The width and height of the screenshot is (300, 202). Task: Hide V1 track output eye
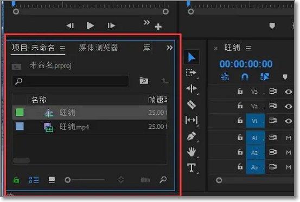click(x=288, y=121)
